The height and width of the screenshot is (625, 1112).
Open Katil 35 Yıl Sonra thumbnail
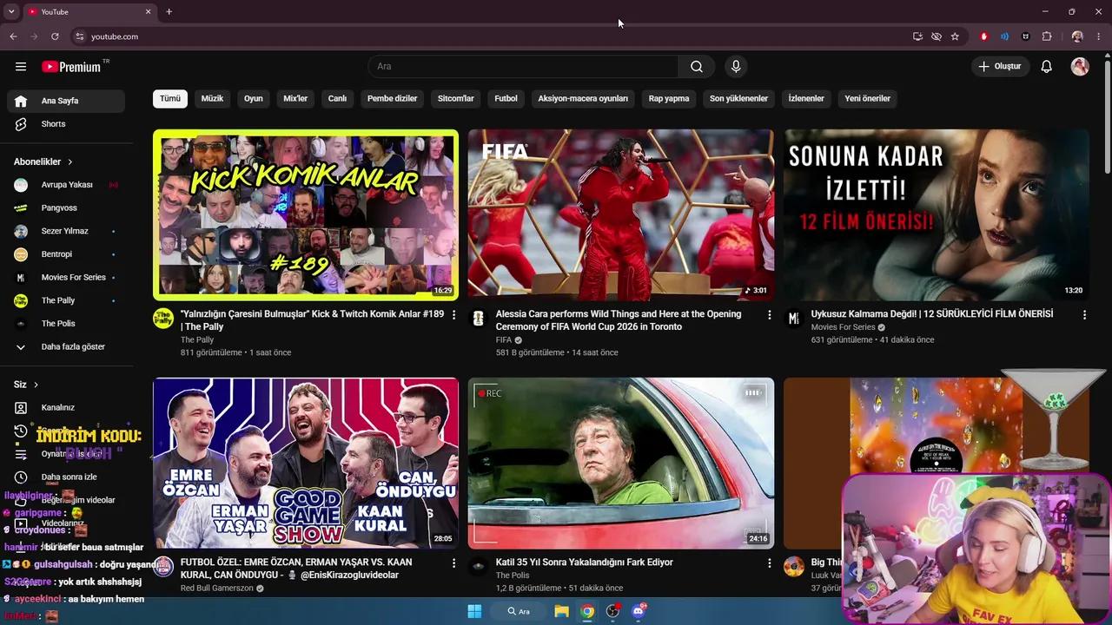tap(621, 463)
